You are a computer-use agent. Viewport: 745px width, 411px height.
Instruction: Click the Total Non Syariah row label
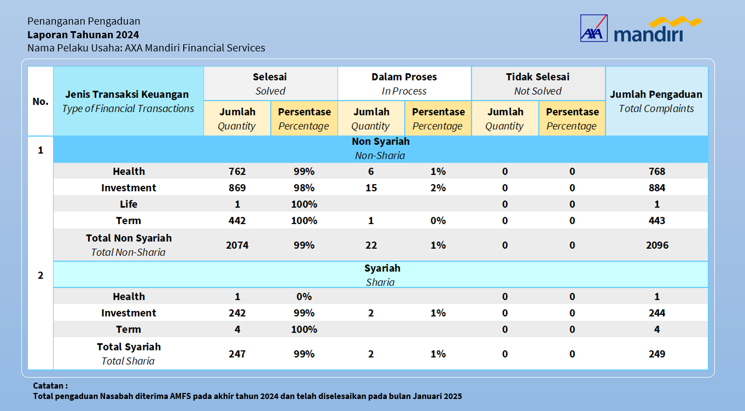tap(129, 245)
